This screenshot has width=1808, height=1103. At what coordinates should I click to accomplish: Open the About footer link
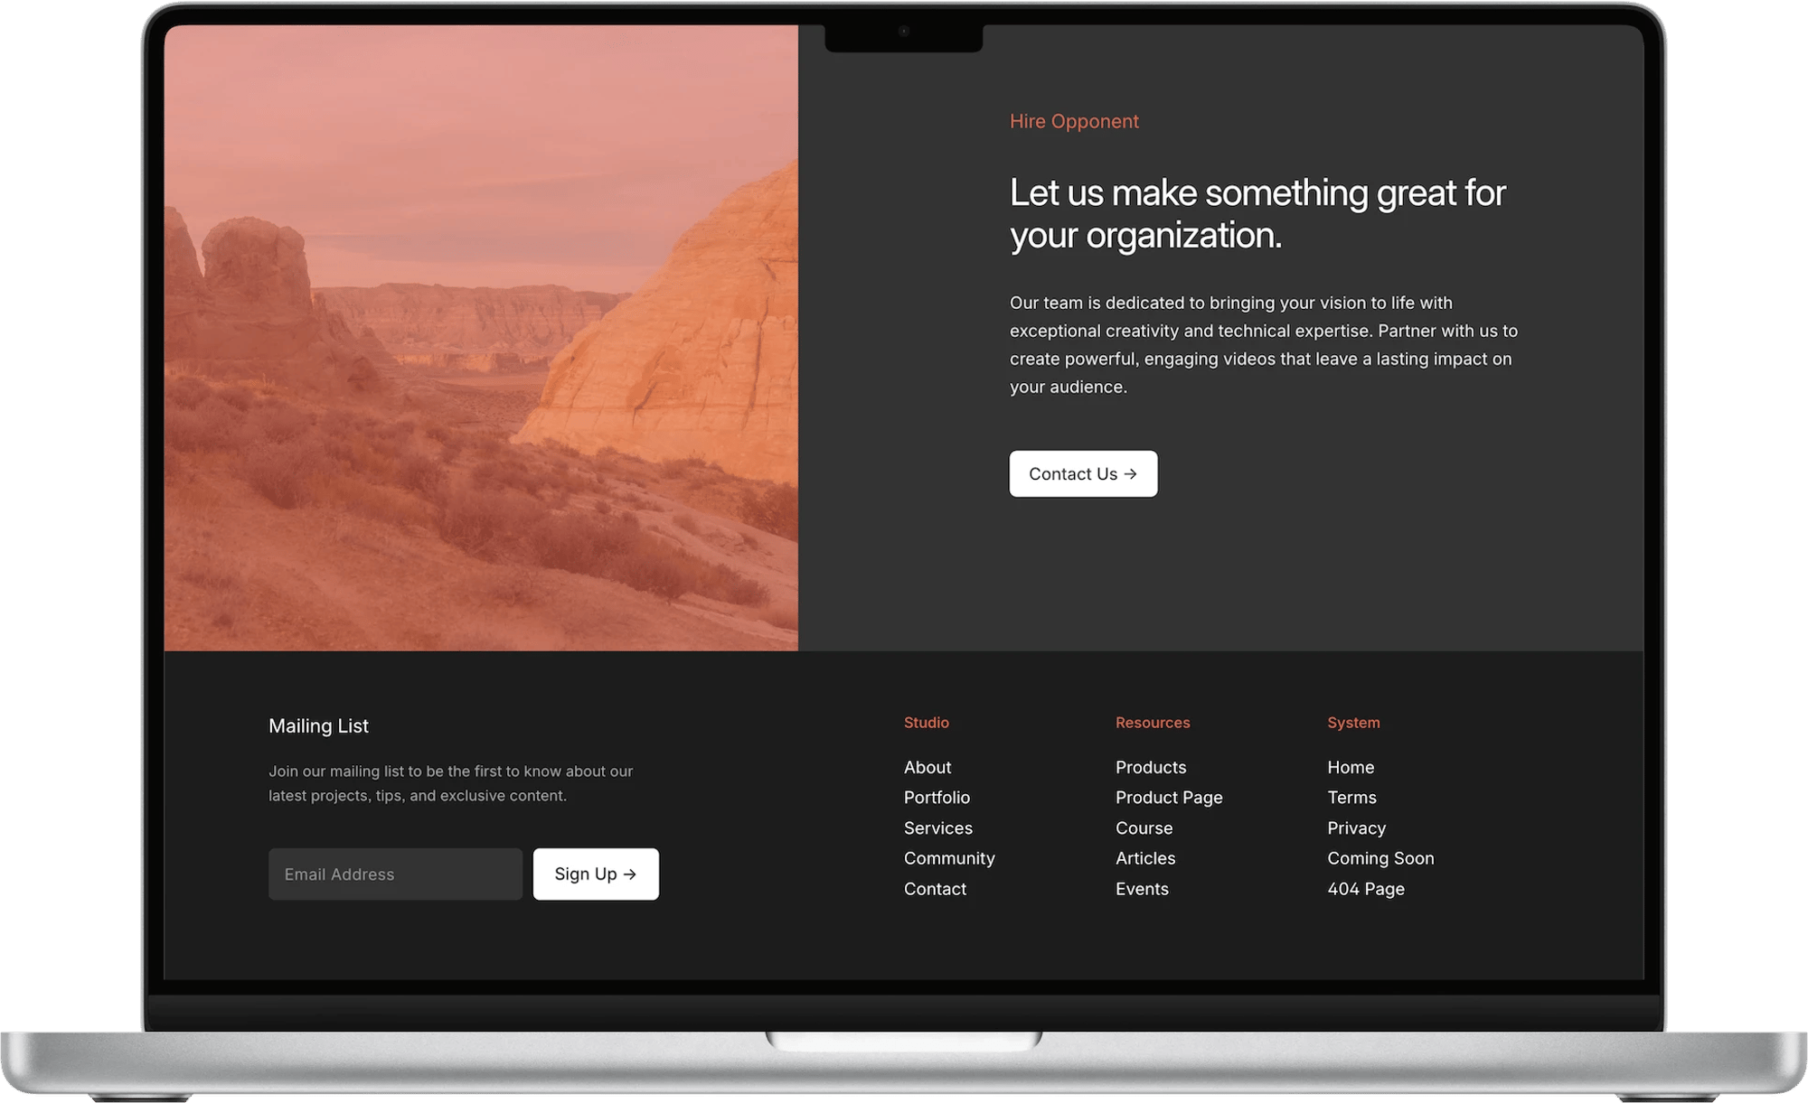(x=928, y=767)
